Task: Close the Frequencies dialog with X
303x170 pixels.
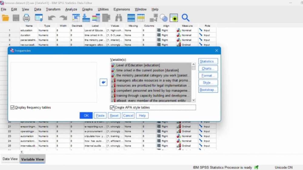Action: coord(216,51)
